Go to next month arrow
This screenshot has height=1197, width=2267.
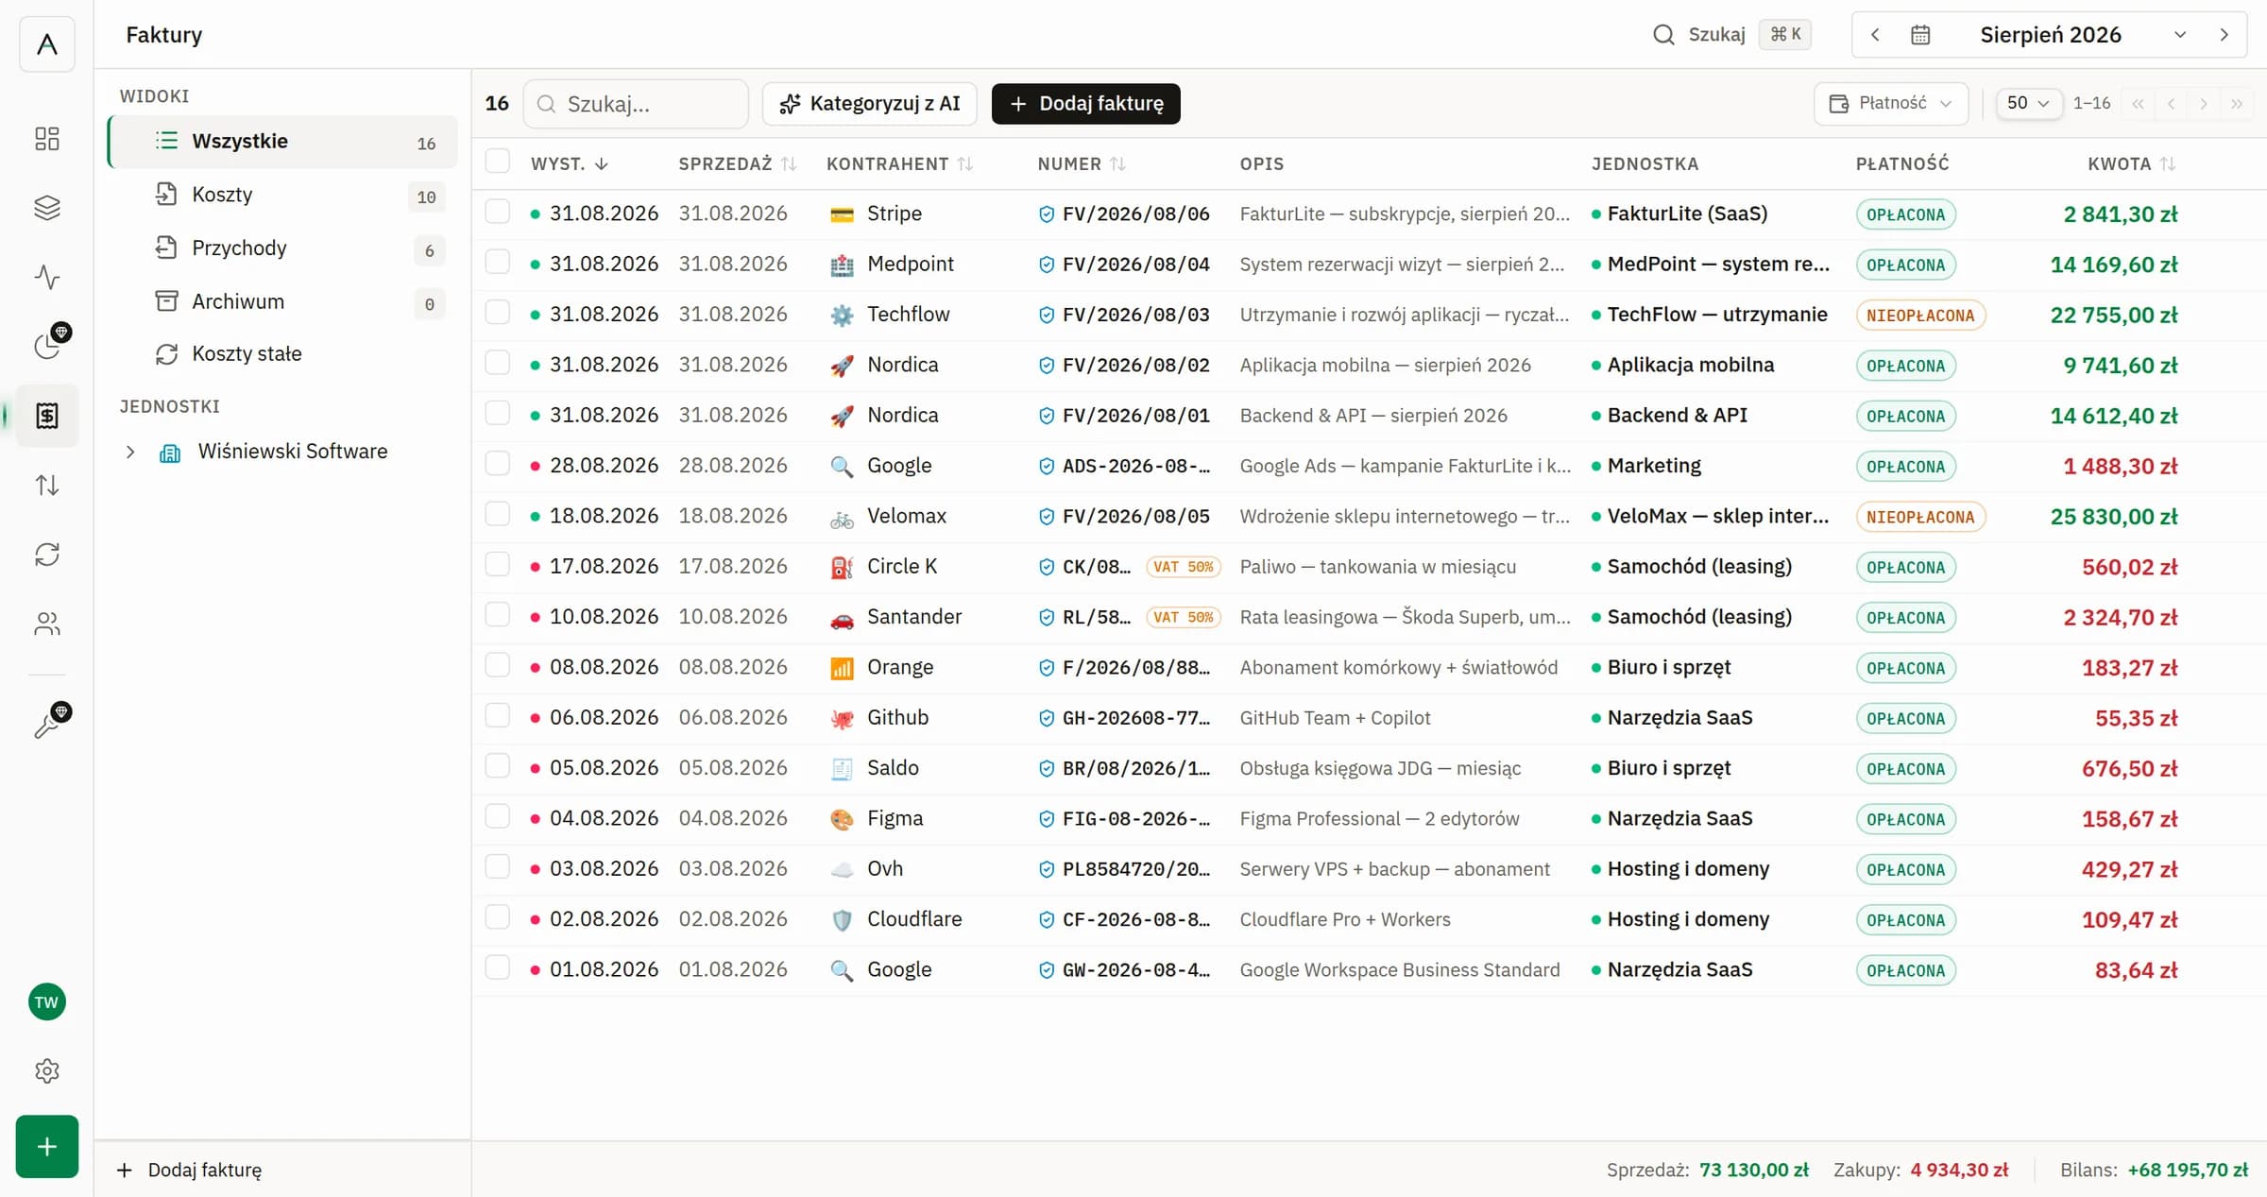click(2224, 35)
